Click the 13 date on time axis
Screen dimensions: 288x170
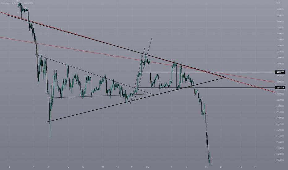[x=206, y=167]
